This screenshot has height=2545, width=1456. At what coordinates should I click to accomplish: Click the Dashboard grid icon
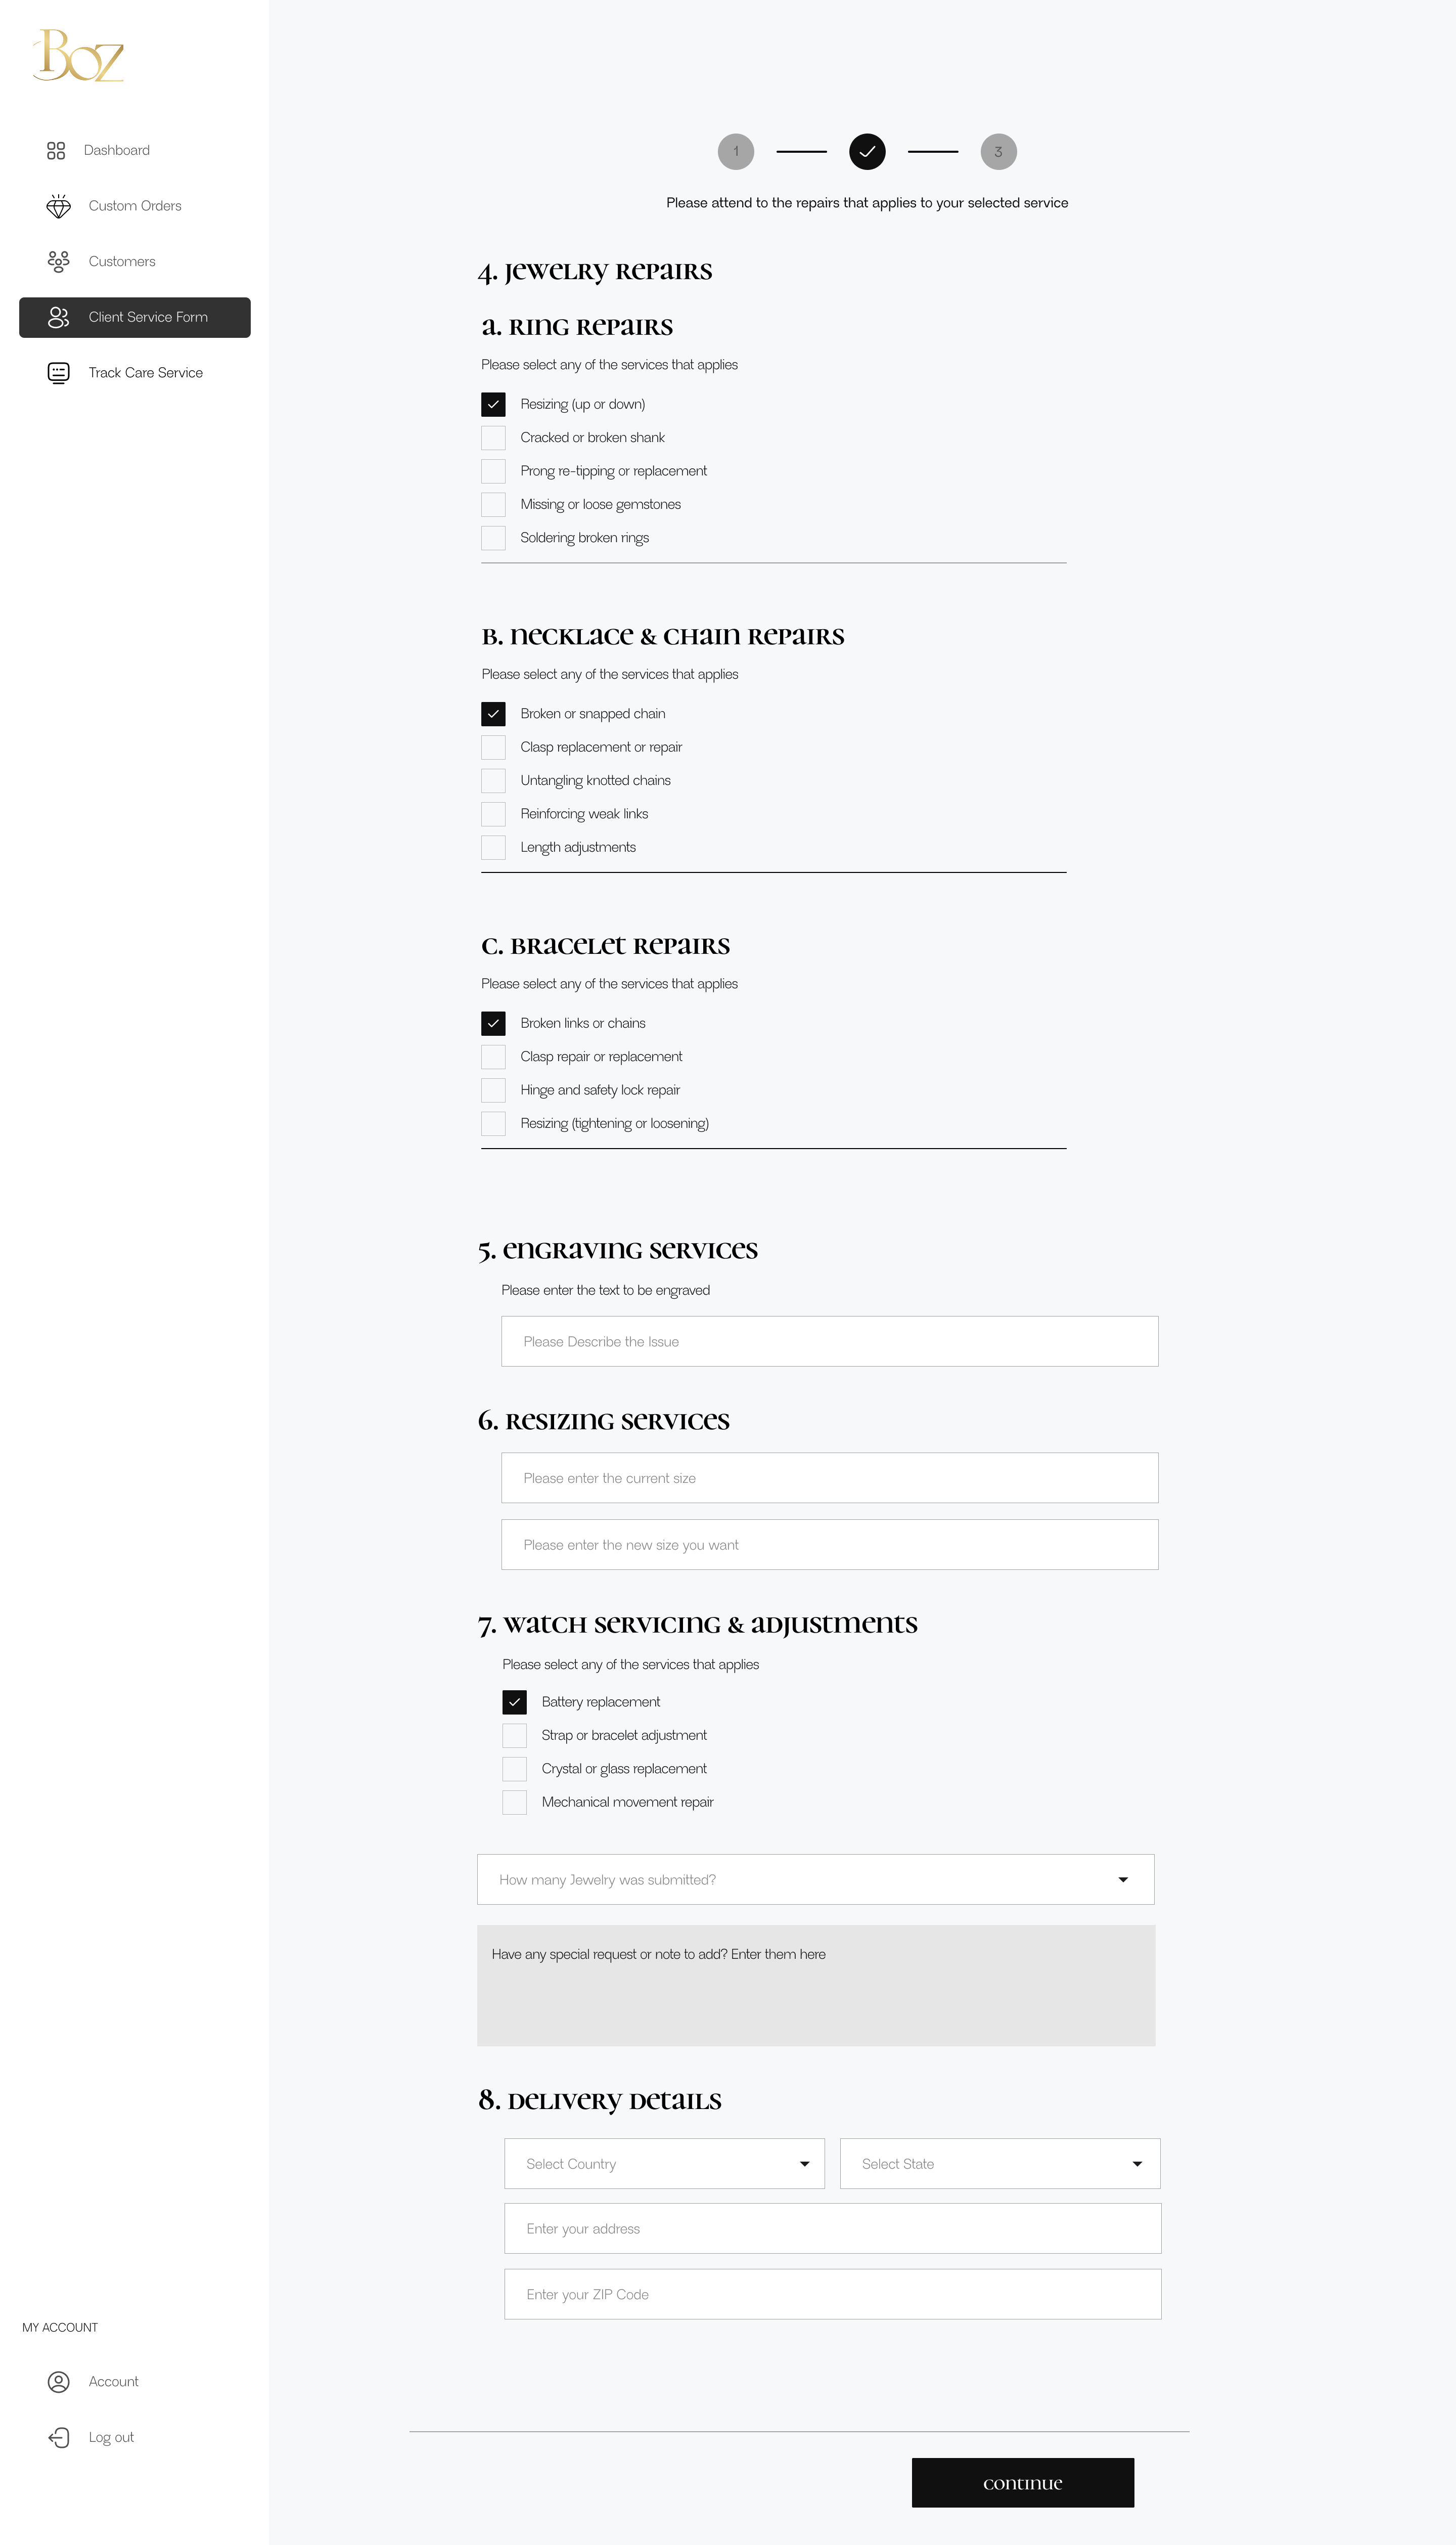(56, 150)
